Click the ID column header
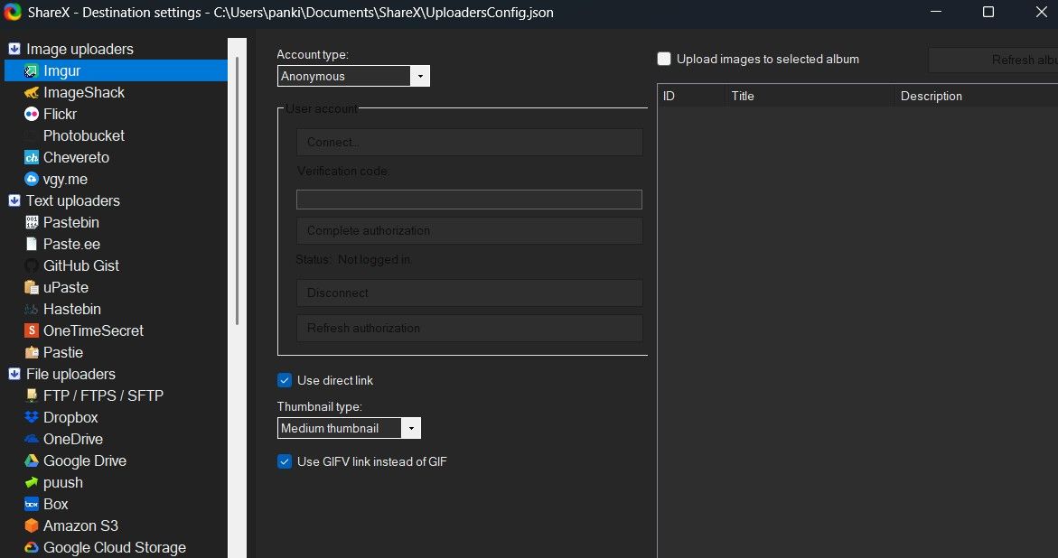The height and width of the screenshot is (558, 1058). coord(691,96)
